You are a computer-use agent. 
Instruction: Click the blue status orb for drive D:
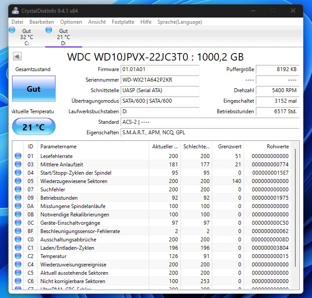click(x=49, y=30)
